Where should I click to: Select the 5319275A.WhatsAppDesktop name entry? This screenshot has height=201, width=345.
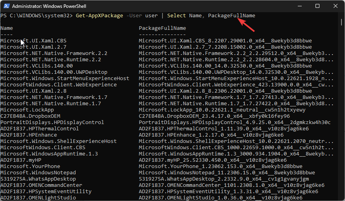38,179
